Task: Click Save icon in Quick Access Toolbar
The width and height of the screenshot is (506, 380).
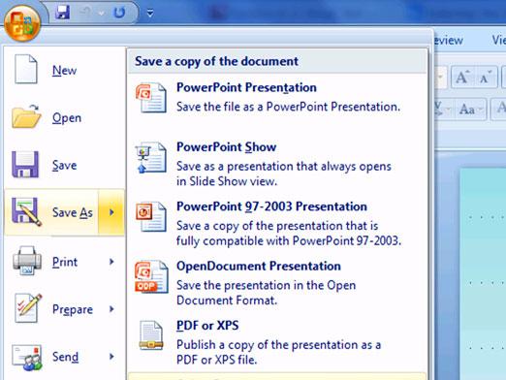Action: [x=62, y=13]
